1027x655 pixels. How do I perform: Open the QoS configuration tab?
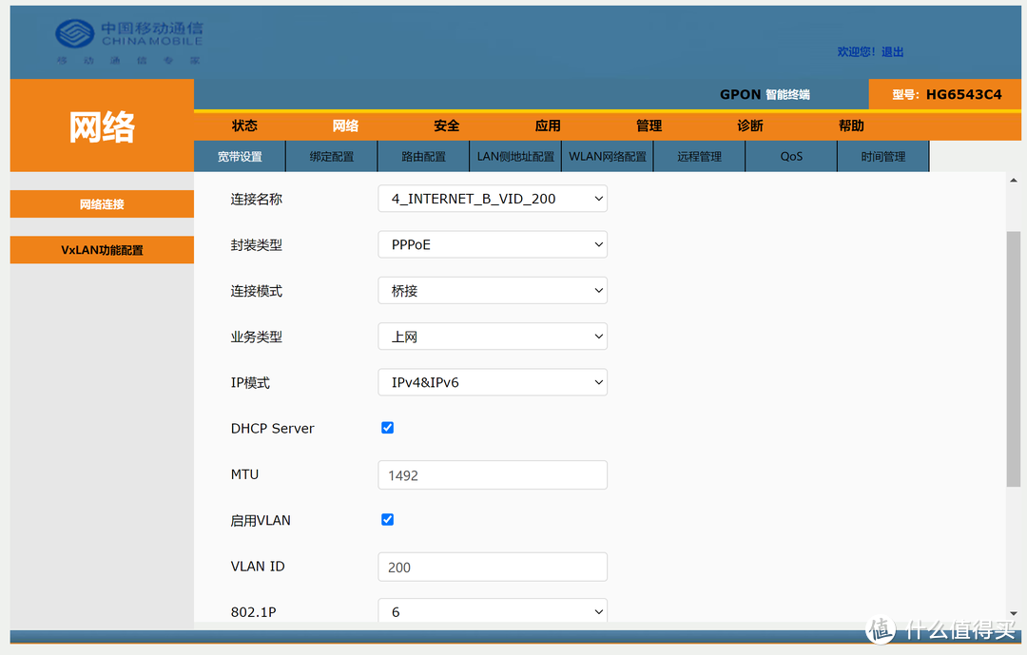pos(790,155)
